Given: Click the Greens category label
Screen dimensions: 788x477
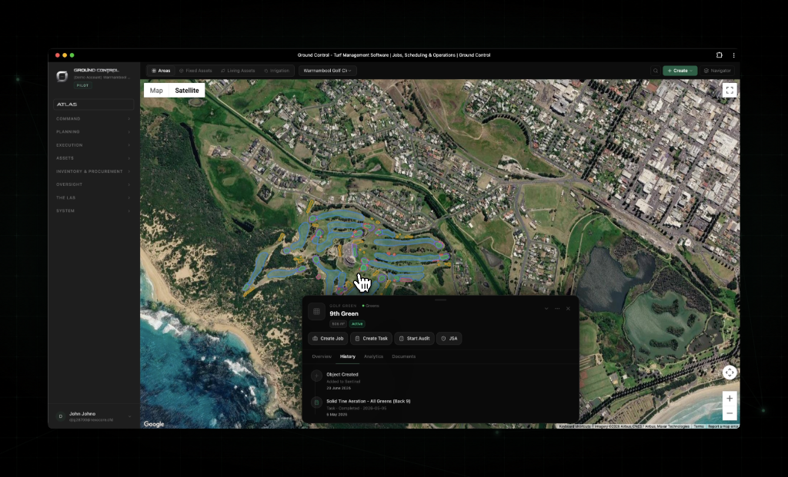Looking at the screenshot, I should click(371, 306).
